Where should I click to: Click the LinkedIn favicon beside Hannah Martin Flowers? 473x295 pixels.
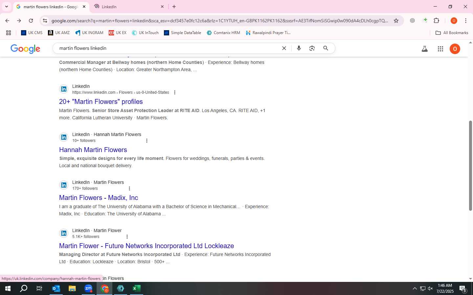pos(64,137)
